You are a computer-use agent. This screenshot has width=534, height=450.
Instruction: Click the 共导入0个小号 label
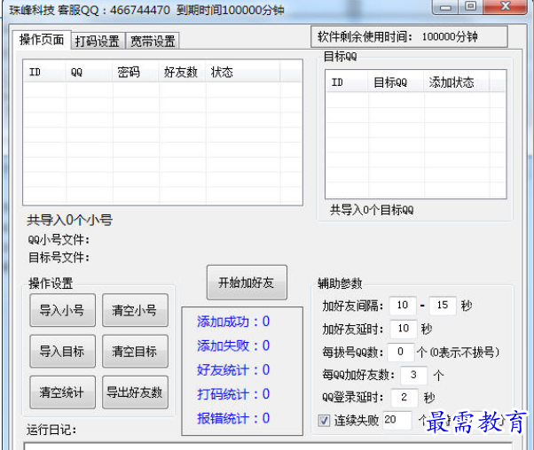click(x=70, y=221)
